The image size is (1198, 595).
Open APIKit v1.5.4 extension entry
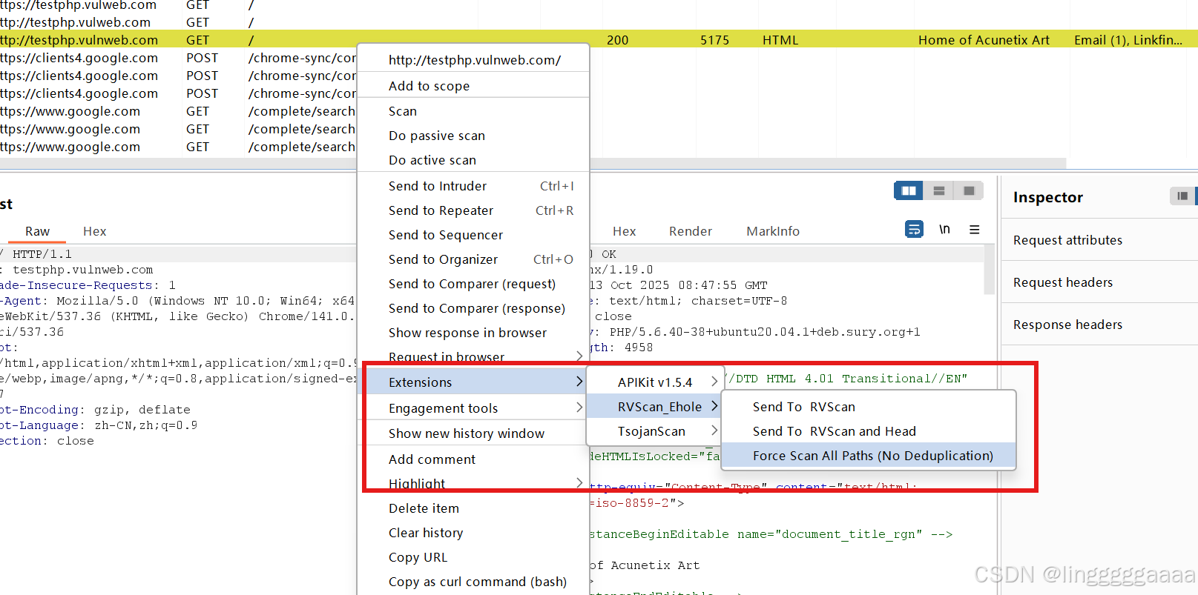[654, 382]
